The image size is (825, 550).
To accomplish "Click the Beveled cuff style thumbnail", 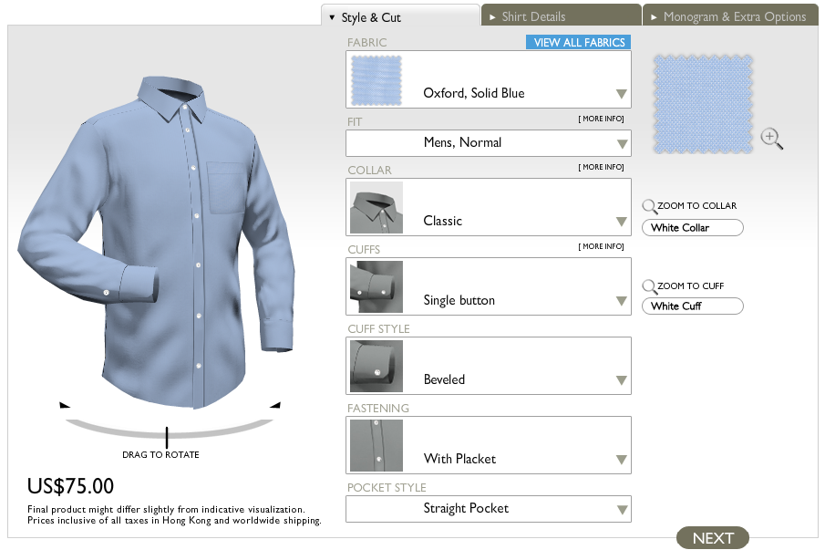I will [376, 366].
